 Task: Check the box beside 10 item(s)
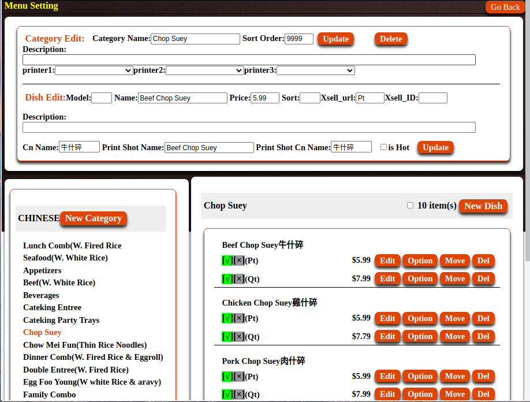point(410,206)
